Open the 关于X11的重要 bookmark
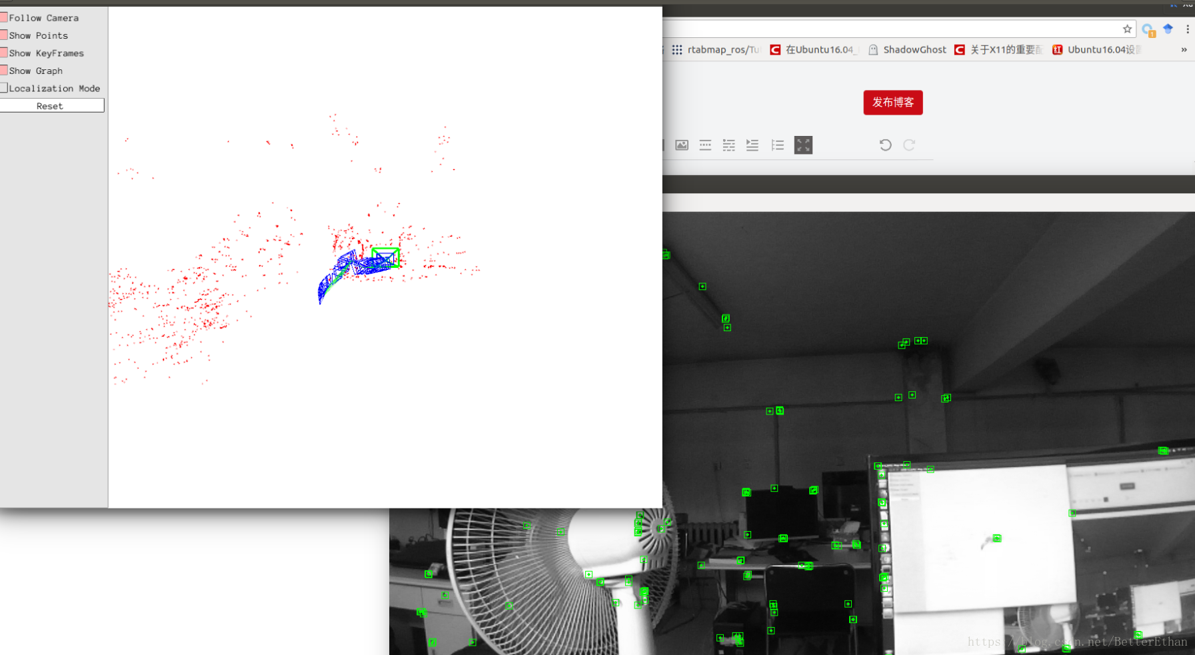The image size is (1195, 655). tap(998, 49)
